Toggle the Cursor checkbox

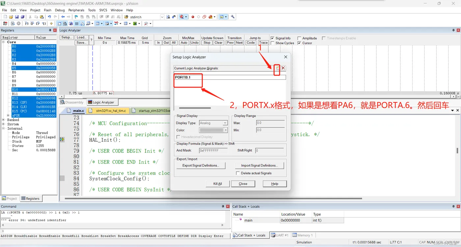pyautogui.click(x=299, y=43)
